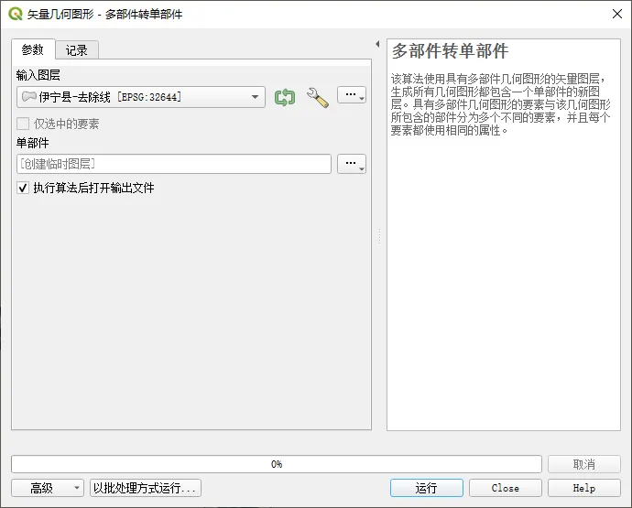This screenshot has height=508, width=632.
Task: Click the Close button at bottom
Action: click(505, 488)
